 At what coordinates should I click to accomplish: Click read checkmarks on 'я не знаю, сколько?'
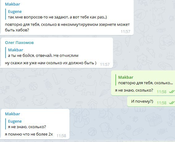tap(172, 92)
